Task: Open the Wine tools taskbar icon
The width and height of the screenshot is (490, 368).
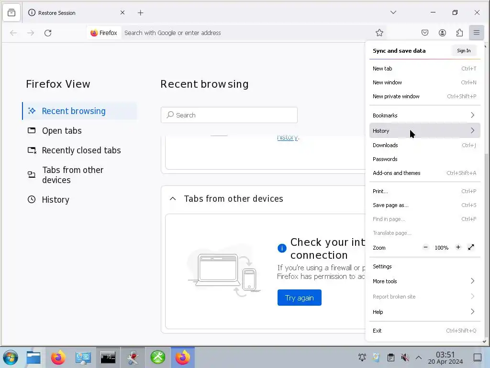Action: [x=133, y=357]
